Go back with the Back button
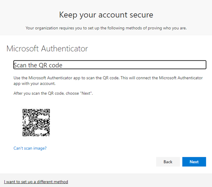 click(x=168, y=162)
